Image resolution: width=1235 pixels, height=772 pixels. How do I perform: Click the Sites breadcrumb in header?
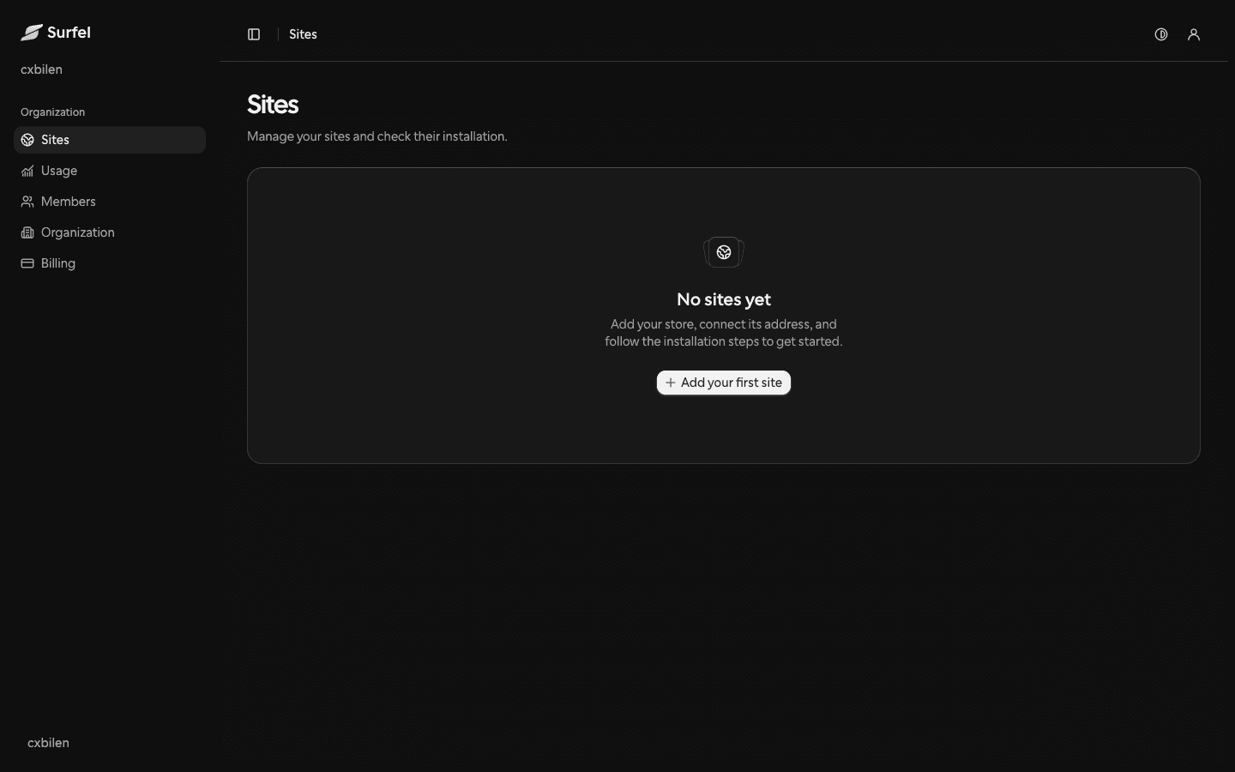[x=303, y=34]
